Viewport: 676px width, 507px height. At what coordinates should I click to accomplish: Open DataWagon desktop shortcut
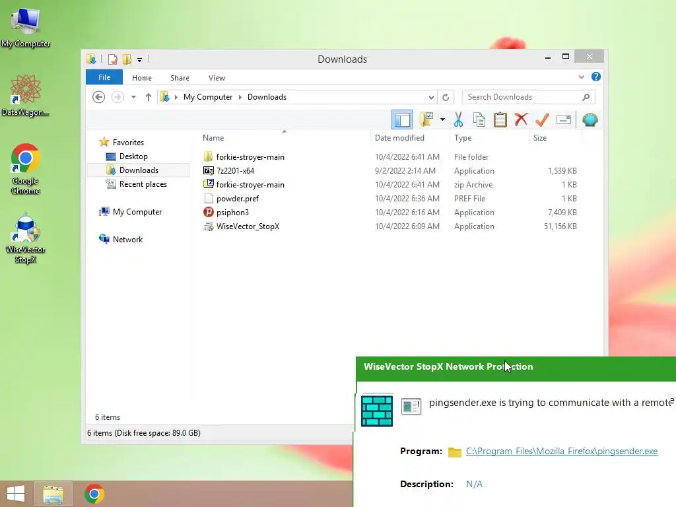pos(26,96)
